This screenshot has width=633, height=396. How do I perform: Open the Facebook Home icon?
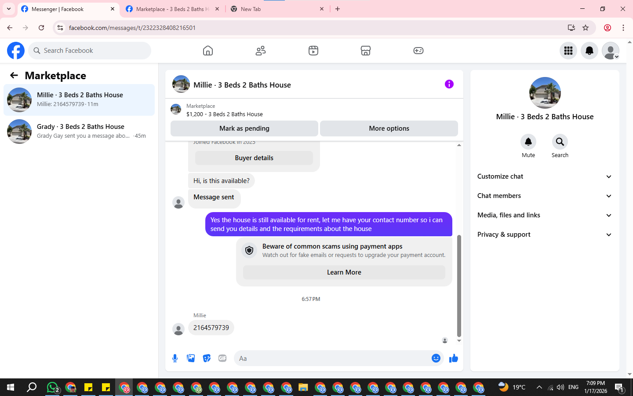point(208,51)
